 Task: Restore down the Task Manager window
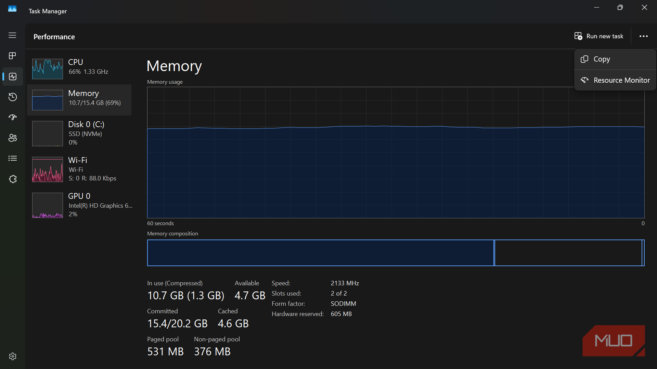pyautogui.click(x=620, y=8)
